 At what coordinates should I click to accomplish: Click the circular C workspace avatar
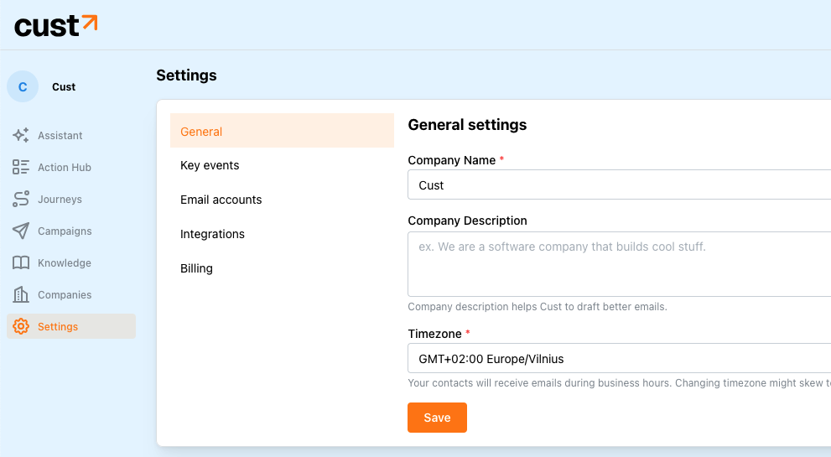(23, 86)
